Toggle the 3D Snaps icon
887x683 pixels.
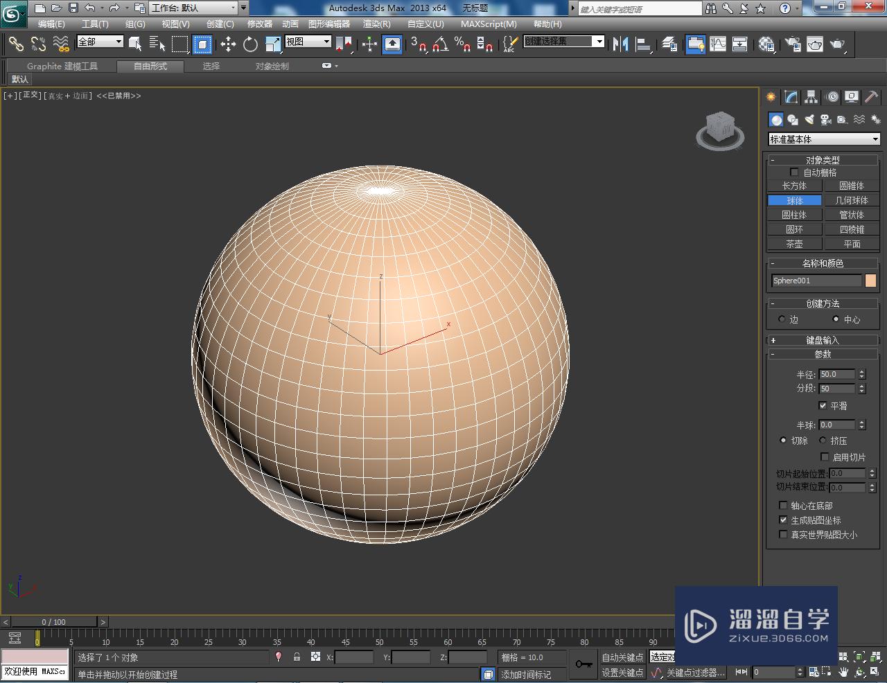point(418,44)
